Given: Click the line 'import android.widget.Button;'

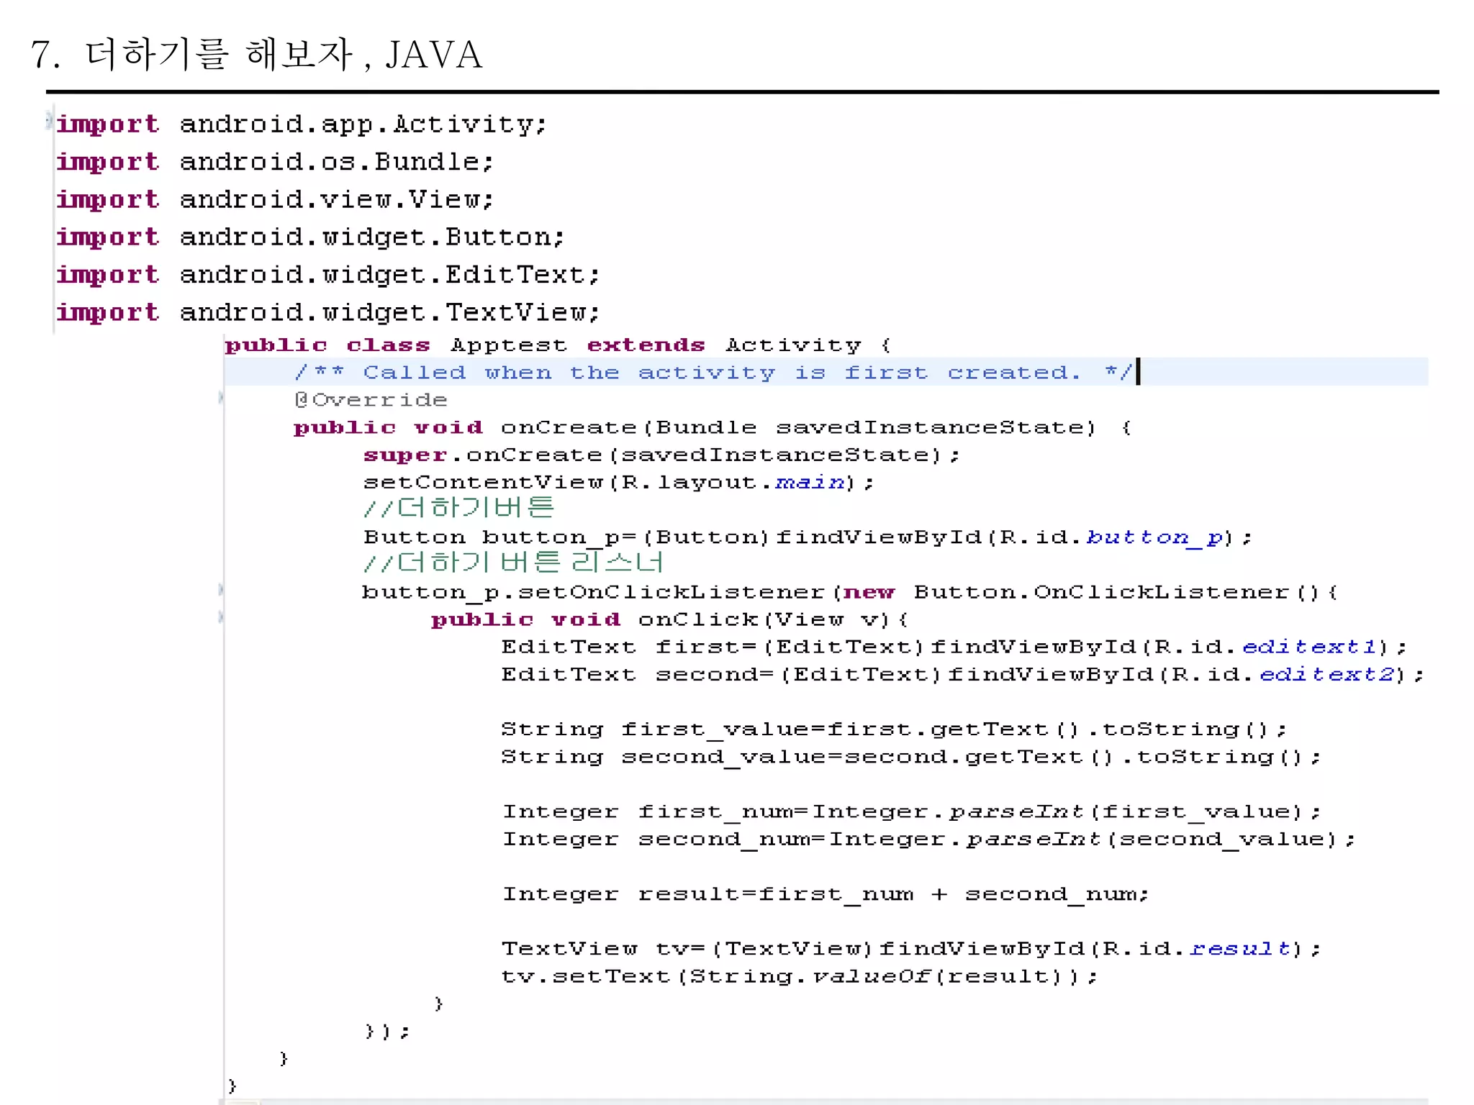Looking at the screenshot, I should [310, 237].
